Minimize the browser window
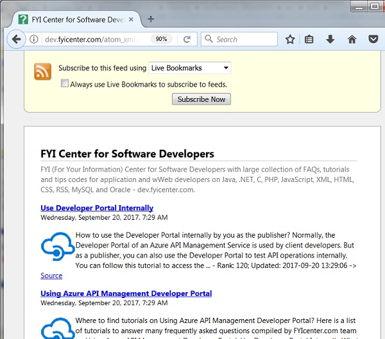Screen dimensions: 385x339 (359, 7)
